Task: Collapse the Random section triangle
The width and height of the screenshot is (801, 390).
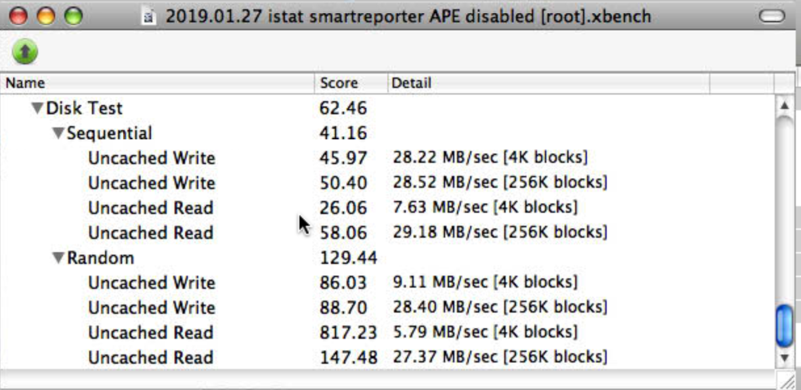Action: click(58, 258)
